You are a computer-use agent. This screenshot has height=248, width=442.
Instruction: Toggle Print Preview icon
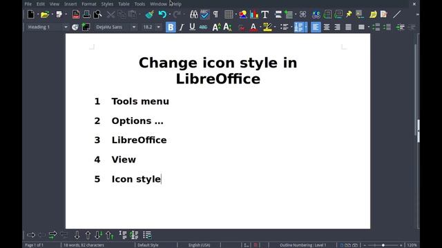pos(97,14)
